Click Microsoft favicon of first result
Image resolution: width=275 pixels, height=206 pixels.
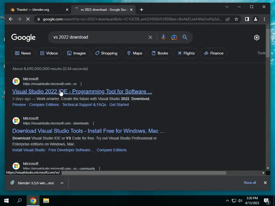(16, 81)
